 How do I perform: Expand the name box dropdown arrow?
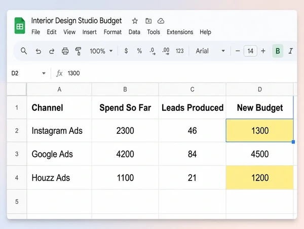pyautogui.click(x=44, y=73)
